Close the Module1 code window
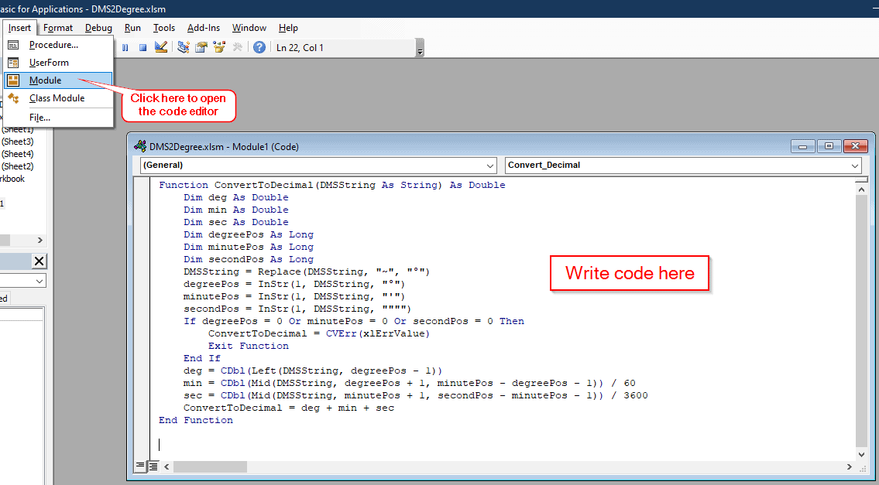This screenshot has height=485, width=879. (x=855, y=147)
